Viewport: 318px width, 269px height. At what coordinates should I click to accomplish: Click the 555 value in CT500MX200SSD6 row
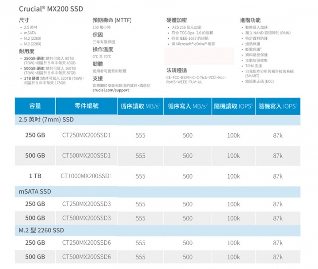click(x=140, y=257)
